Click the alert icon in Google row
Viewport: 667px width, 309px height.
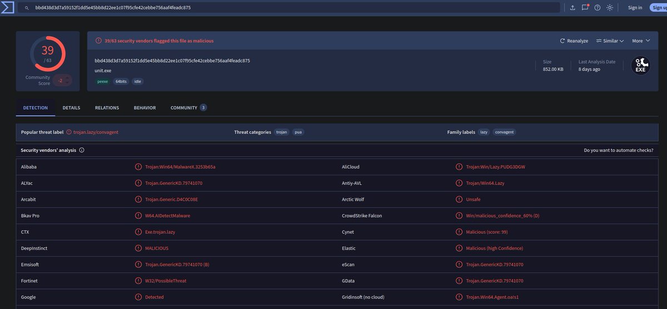pyautogui.click(x=138, y=297)
